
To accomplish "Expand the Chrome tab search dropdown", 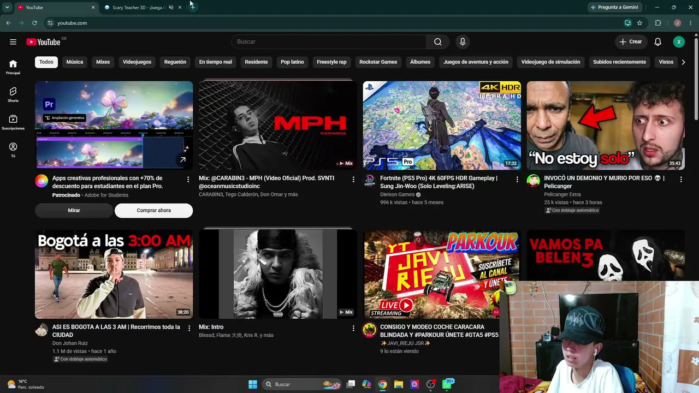I will tap(7, 8).
